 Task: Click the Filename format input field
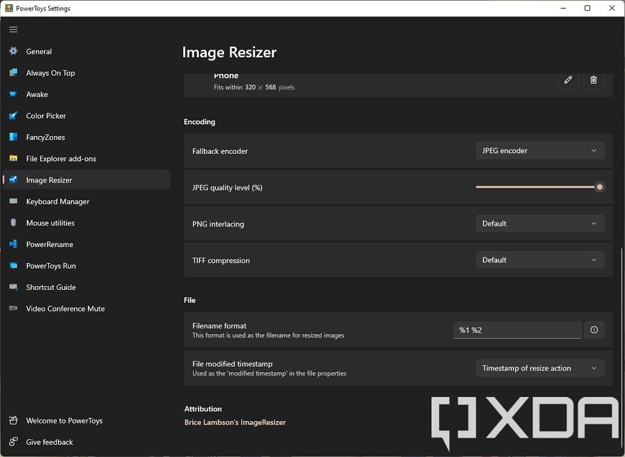517,329
